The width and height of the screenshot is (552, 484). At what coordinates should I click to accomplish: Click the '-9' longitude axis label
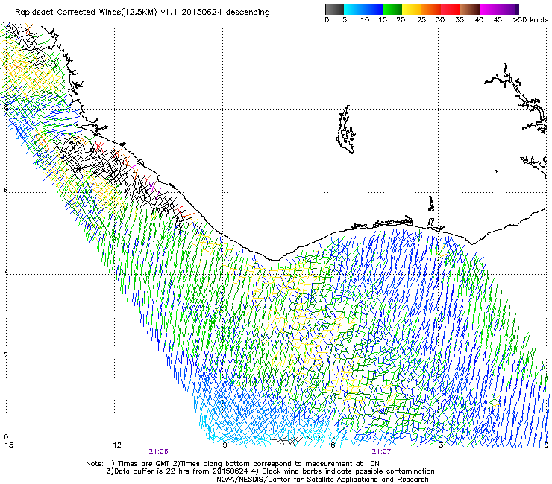coord(222,445)
